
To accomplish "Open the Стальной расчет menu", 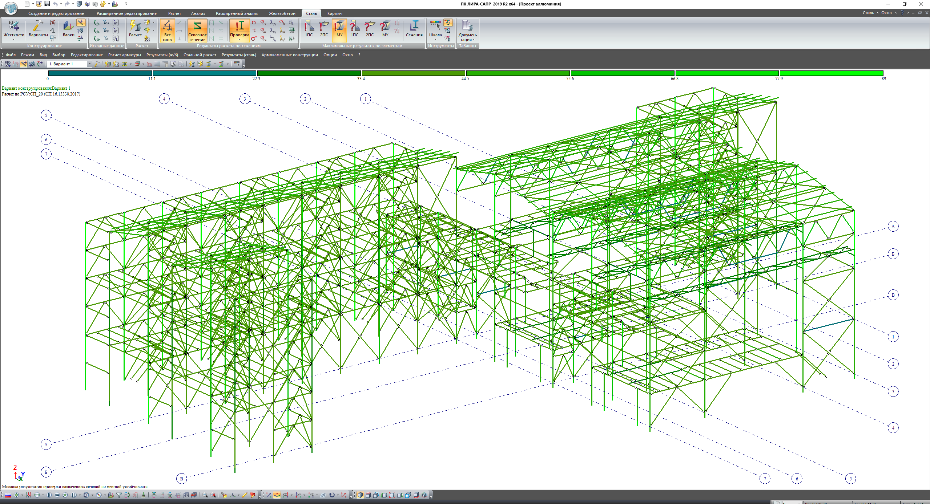I will point(200,55).
